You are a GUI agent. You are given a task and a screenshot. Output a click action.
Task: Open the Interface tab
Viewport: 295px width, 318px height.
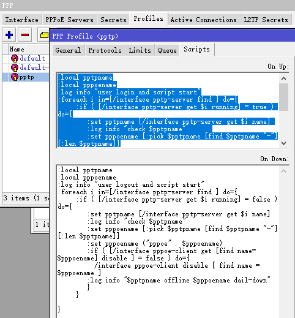(x=22, y=20)
